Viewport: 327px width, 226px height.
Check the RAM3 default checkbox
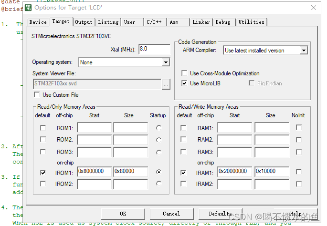pyautogui.click(x=183, y=152)
